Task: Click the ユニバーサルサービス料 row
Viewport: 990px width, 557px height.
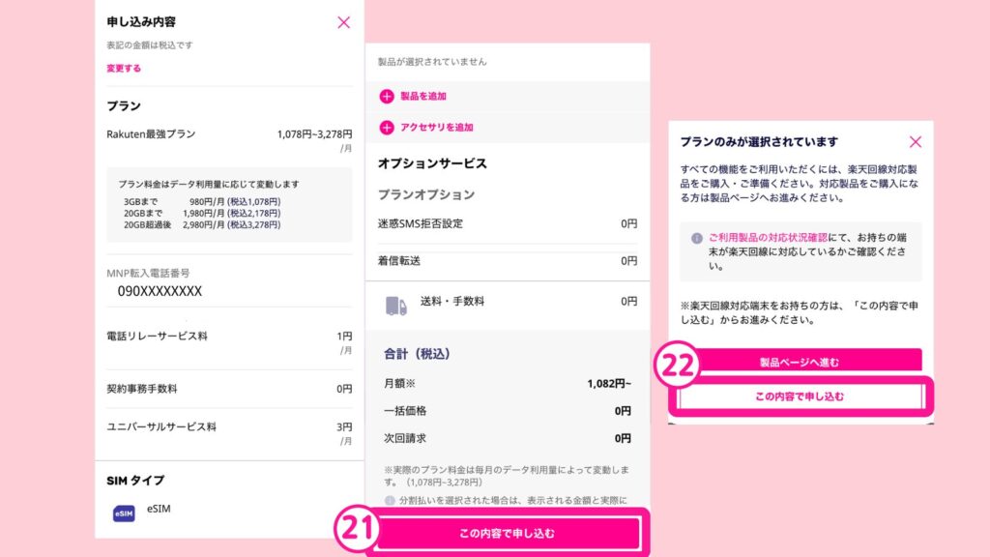Action: [x=229, y=433]
